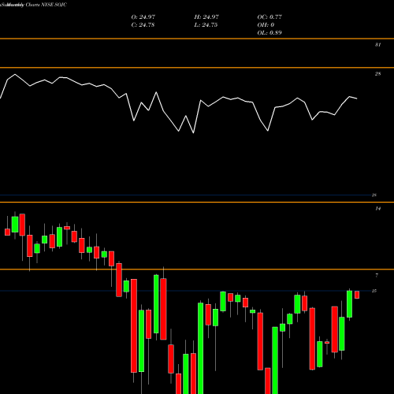Select the last red candlestick on the right
The height and width of the screenshot is (394, 394).
click(357, 295)
